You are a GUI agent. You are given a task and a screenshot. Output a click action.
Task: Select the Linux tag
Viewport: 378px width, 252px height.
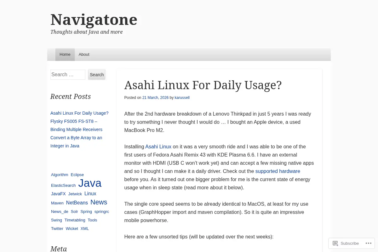pyautogui.click(x=90, y=193)
